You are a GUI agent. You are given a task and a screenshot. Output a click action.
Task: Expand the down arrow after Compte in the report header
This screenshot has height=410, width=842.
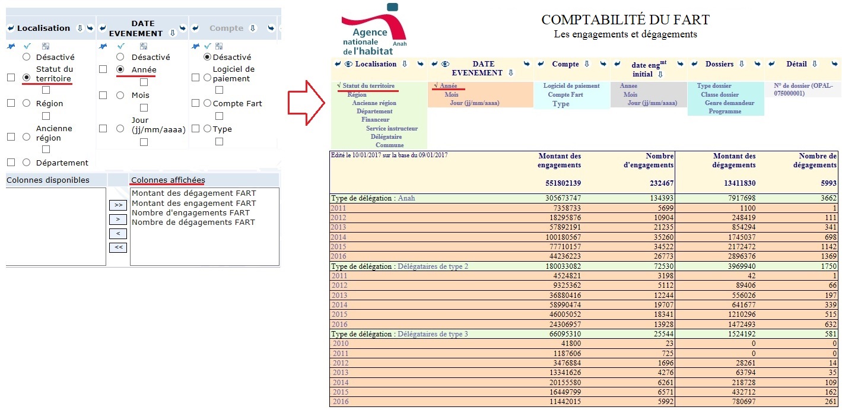point(587,64)
